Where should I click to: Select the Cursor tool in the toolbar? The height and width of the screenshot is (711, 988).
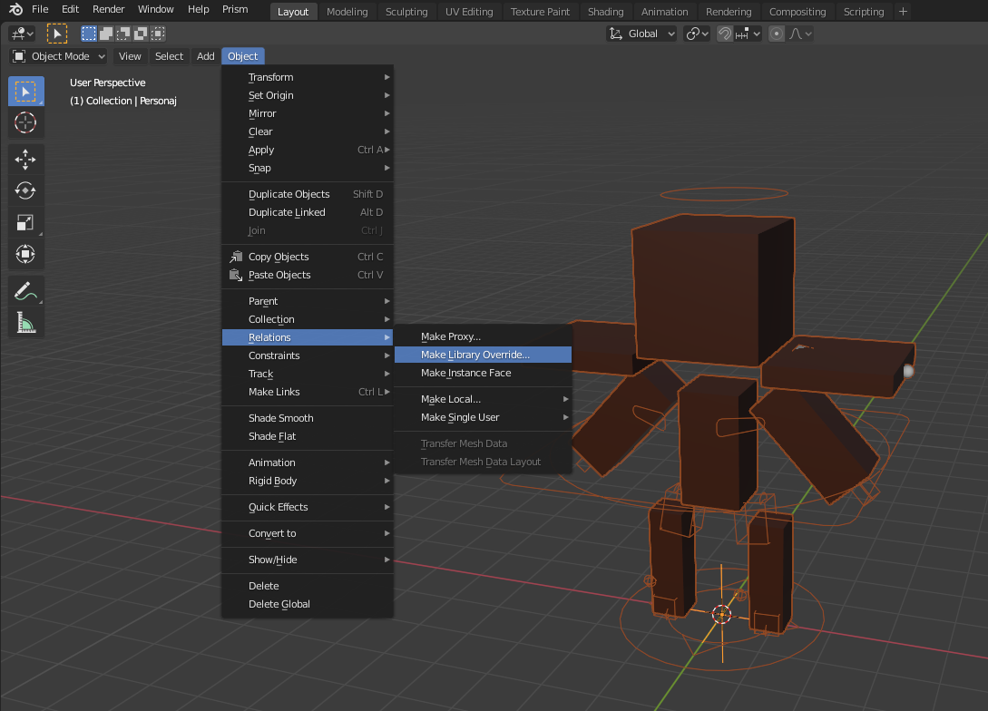click(x=25, y=122)
